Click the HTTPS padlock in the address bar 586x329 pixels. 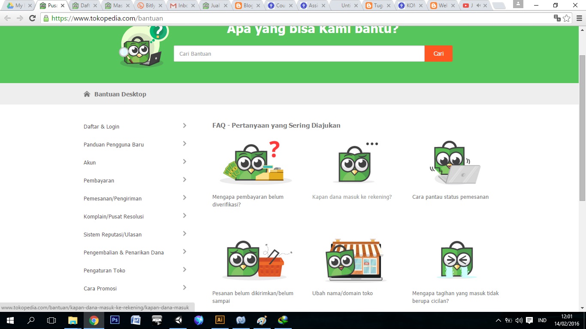click(46, 18)
